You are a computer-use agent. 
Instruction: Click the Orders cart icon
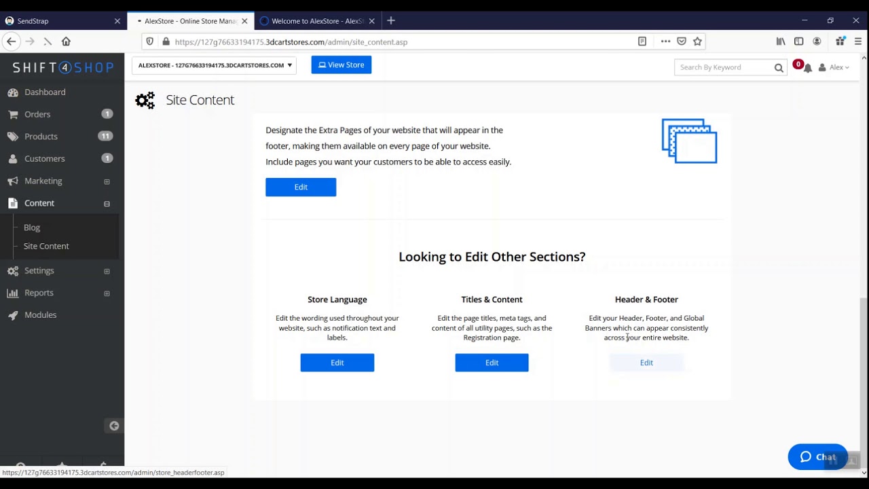pos(13,115)
